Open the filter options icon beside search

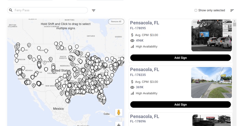pyautogui.click(x=94, y=11)
